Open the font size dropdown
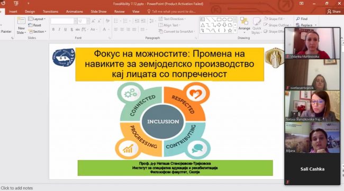Viewport: 344px width, 191px height. (x=88, y=21)
